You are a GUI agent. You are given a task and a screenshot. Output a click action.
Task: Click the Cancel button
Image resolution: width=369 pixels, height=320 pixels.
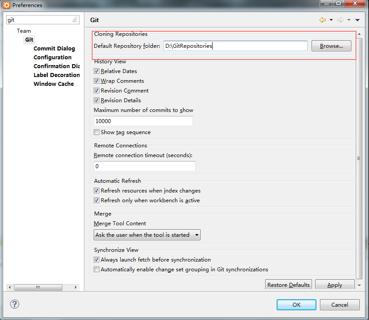pos(339,305)
